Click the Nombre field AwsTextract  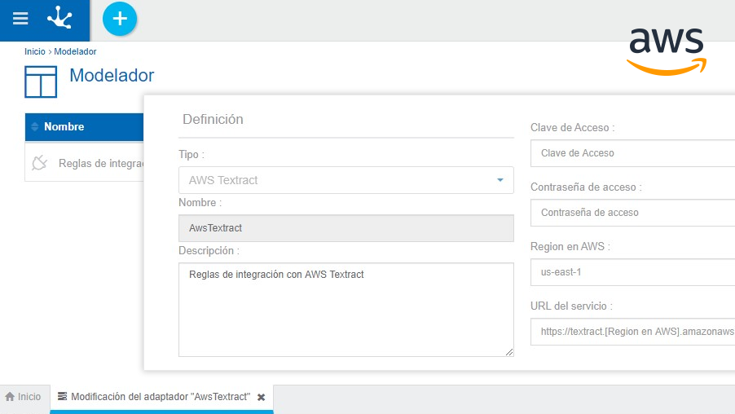coord(346,228)
